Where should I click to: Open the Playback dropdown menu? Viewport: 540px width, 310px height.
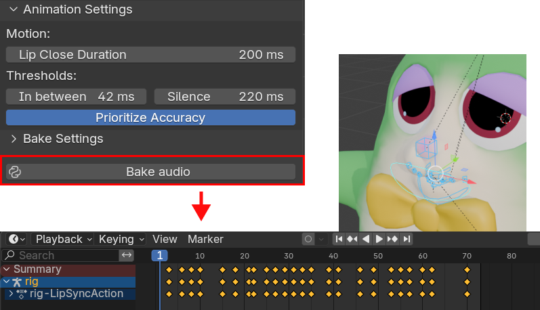[64, 239]
